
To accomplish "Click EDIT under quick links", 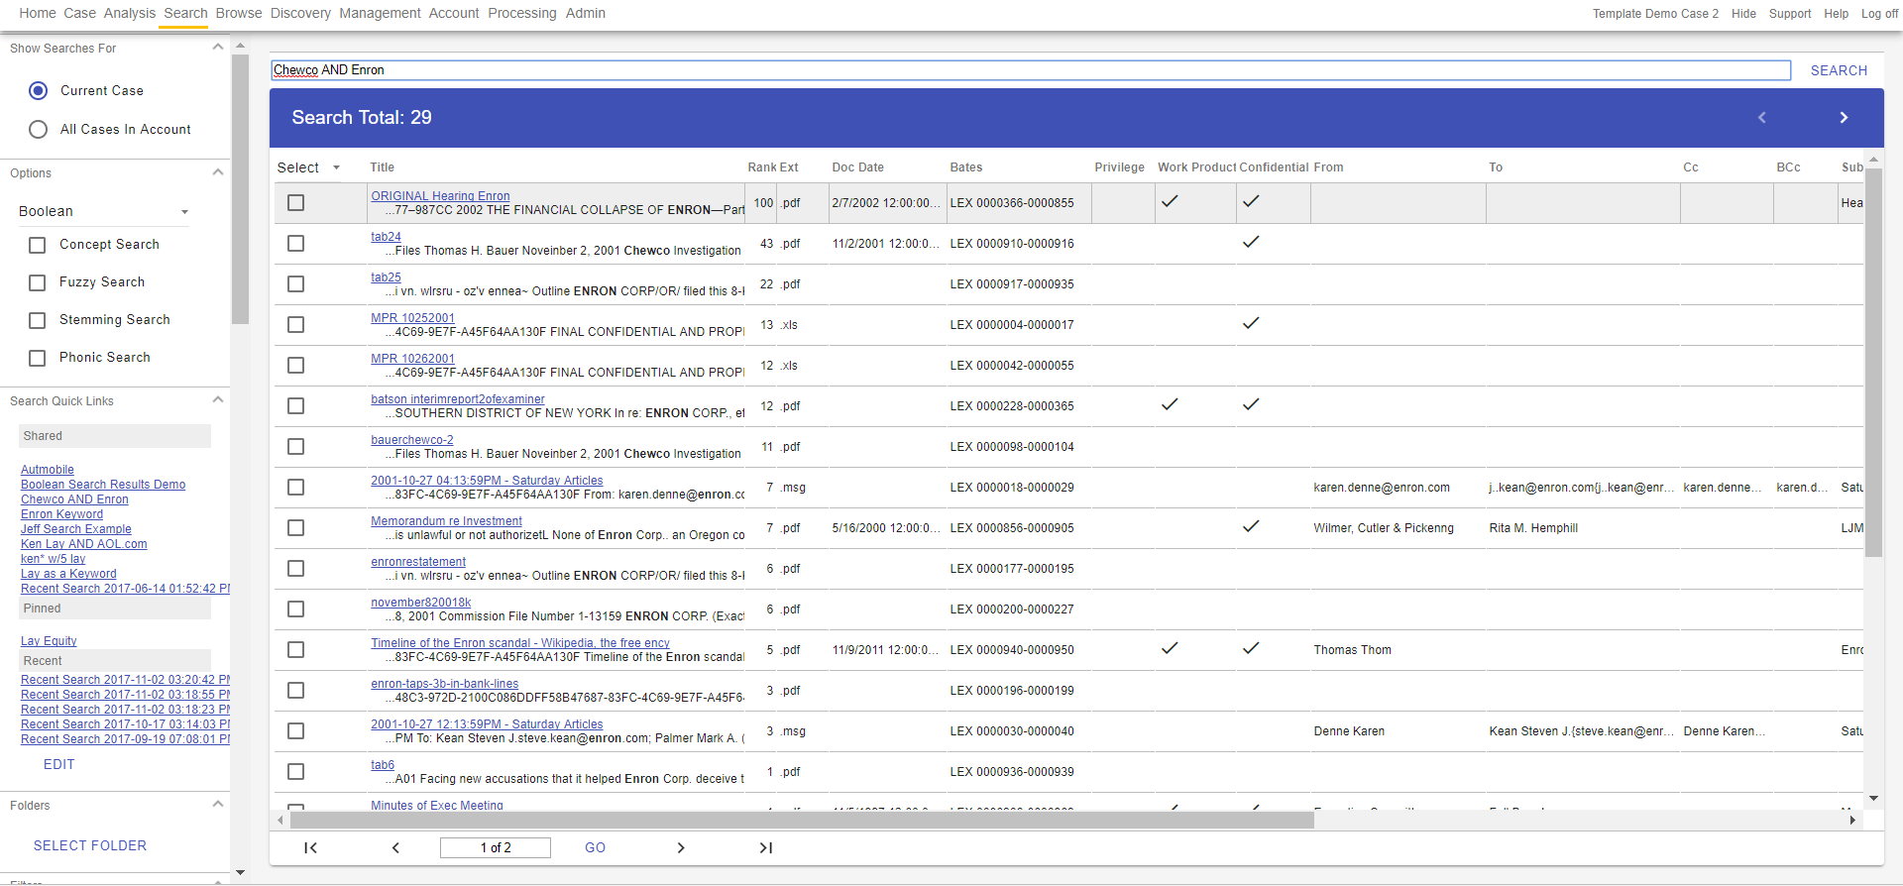I will pos(59,764).
